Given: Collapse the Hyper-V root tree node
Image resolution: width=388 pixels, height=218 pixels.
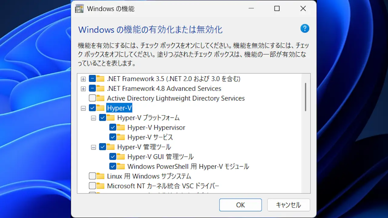Looking at the screenshot, I should pos(83,108).
